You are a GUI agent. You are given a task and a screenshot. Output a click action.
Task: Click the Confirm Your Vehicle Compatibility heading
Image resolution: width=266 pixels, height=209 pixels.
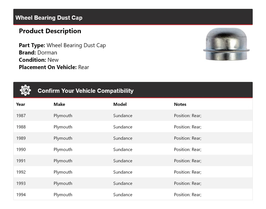point(85,91)
